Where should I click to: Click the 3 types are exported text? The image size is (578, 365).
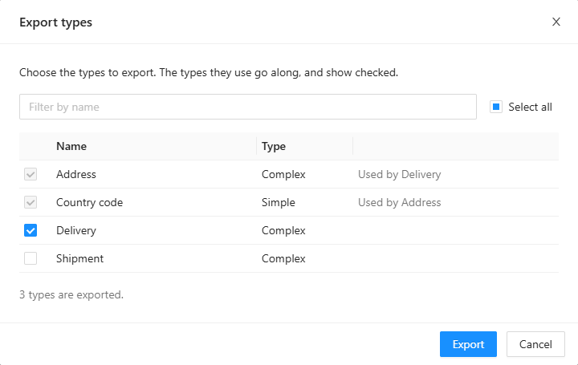(71, 294)
